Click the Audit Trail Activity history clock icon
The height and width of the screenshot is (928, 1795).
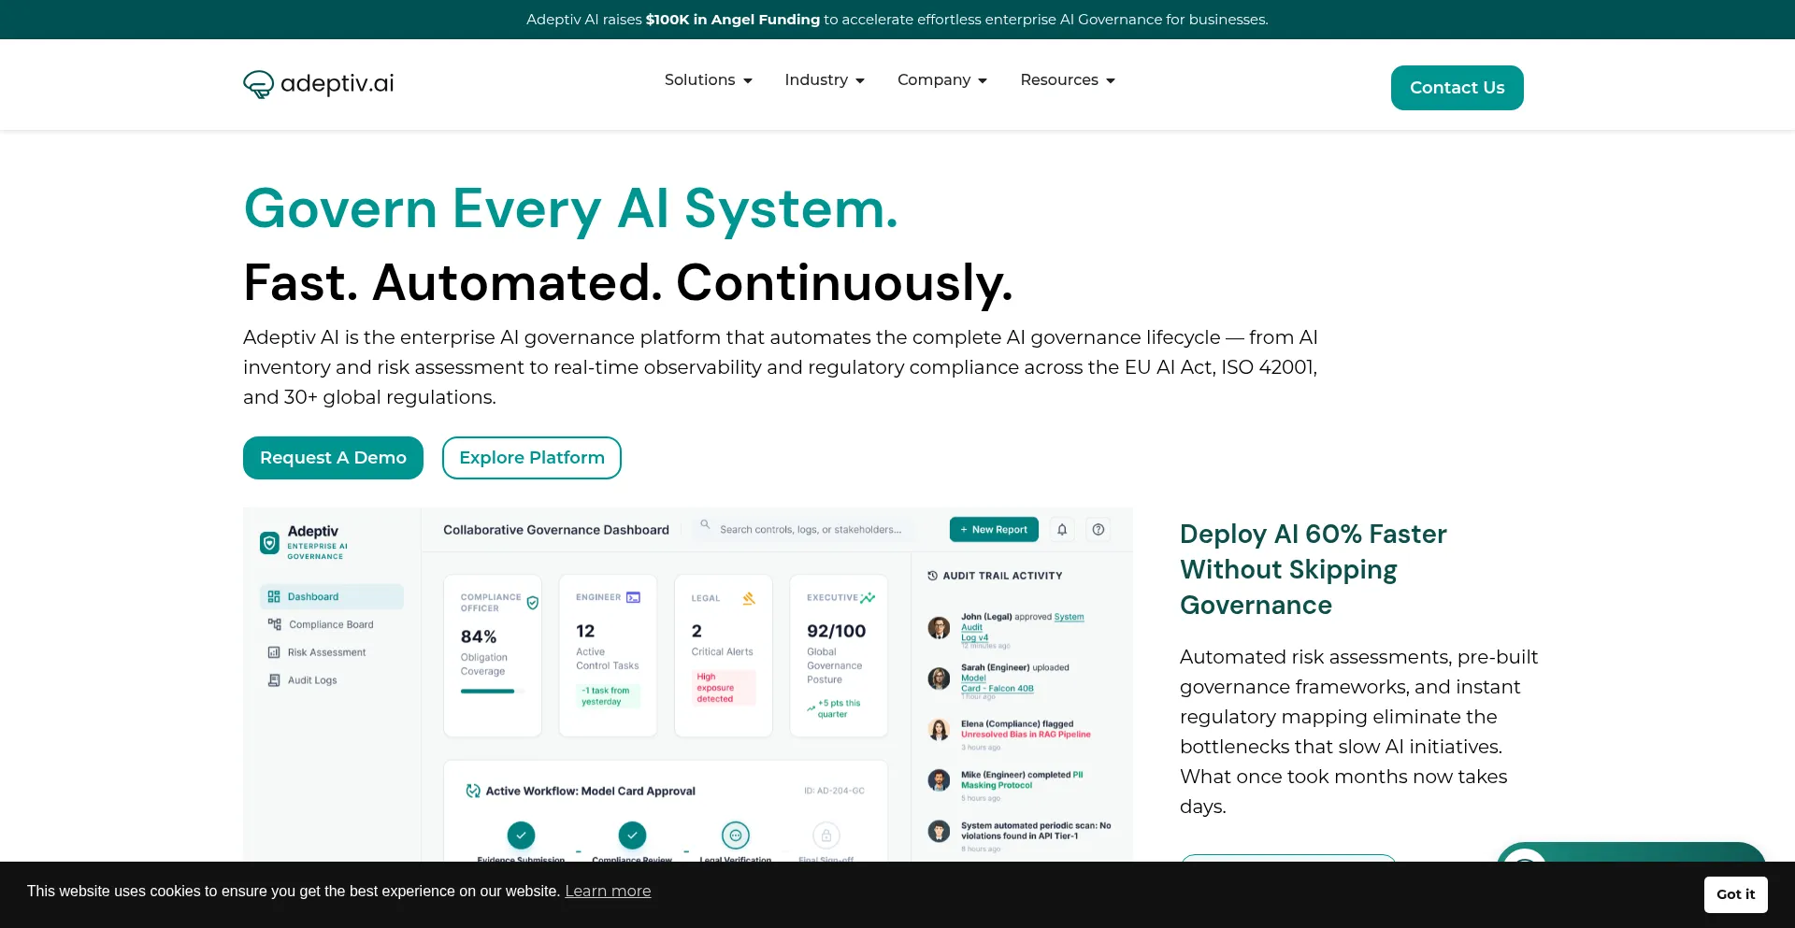pos(932,576)
